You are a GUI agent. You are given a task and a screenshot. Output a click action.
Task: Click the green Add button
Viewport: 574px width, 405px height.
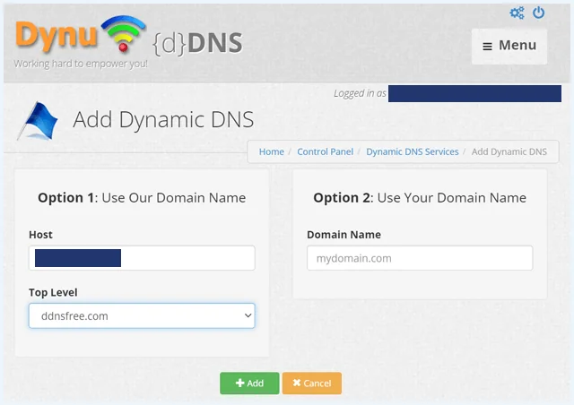tap(249, 383)
